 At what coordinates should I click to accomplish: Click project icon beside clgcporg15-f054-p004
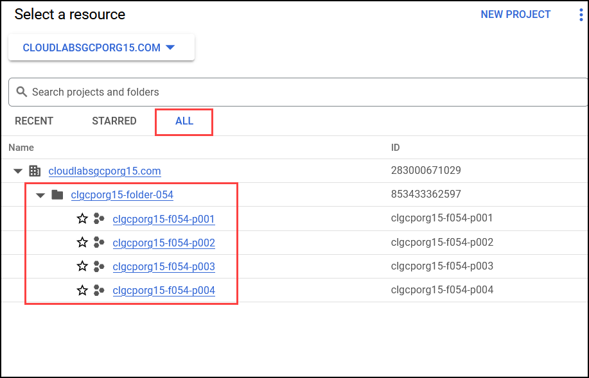pyautogui.click(x=99, y=290)
